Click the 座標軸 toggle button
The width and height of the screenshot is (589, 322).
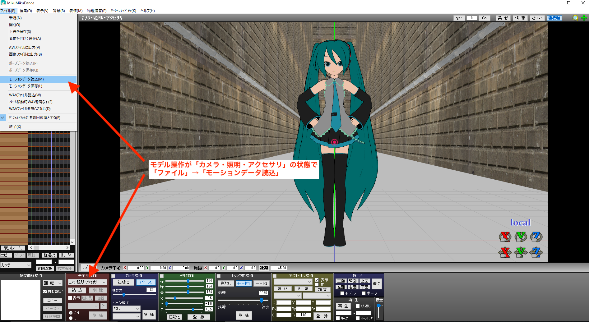[x=554, y=18]
